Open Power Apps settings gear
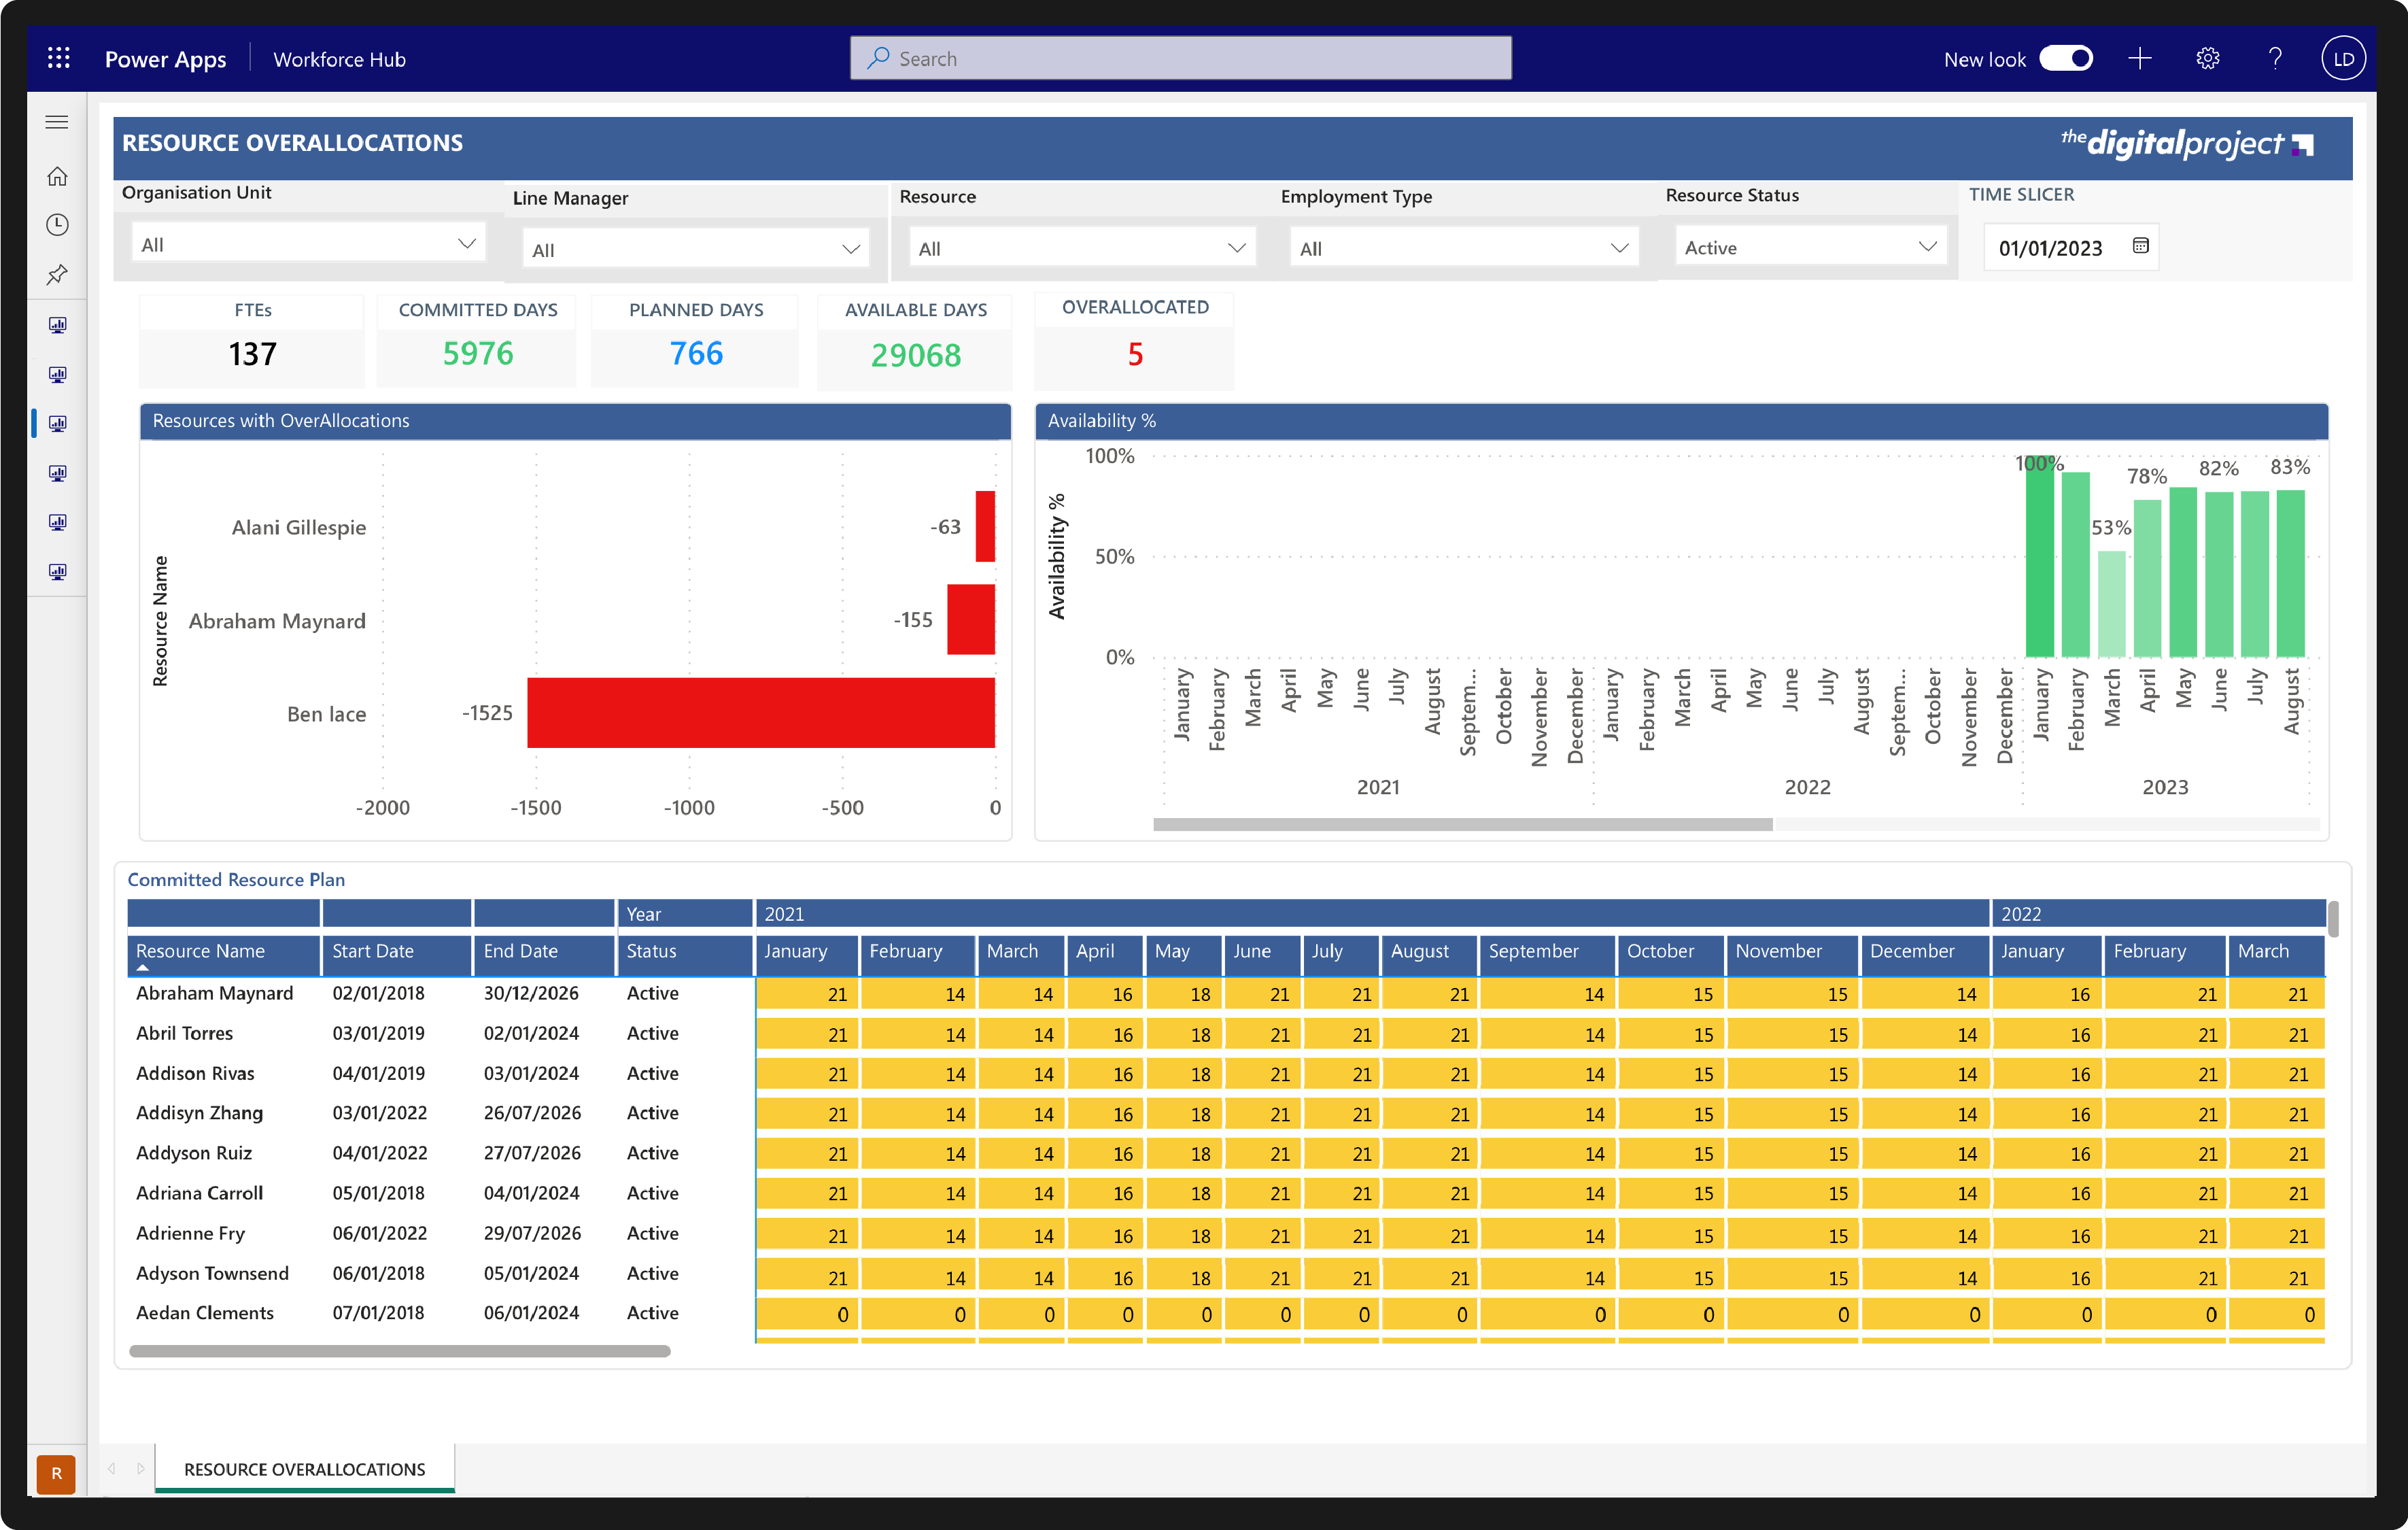2408x1530 pixels. click(2208, 58)
